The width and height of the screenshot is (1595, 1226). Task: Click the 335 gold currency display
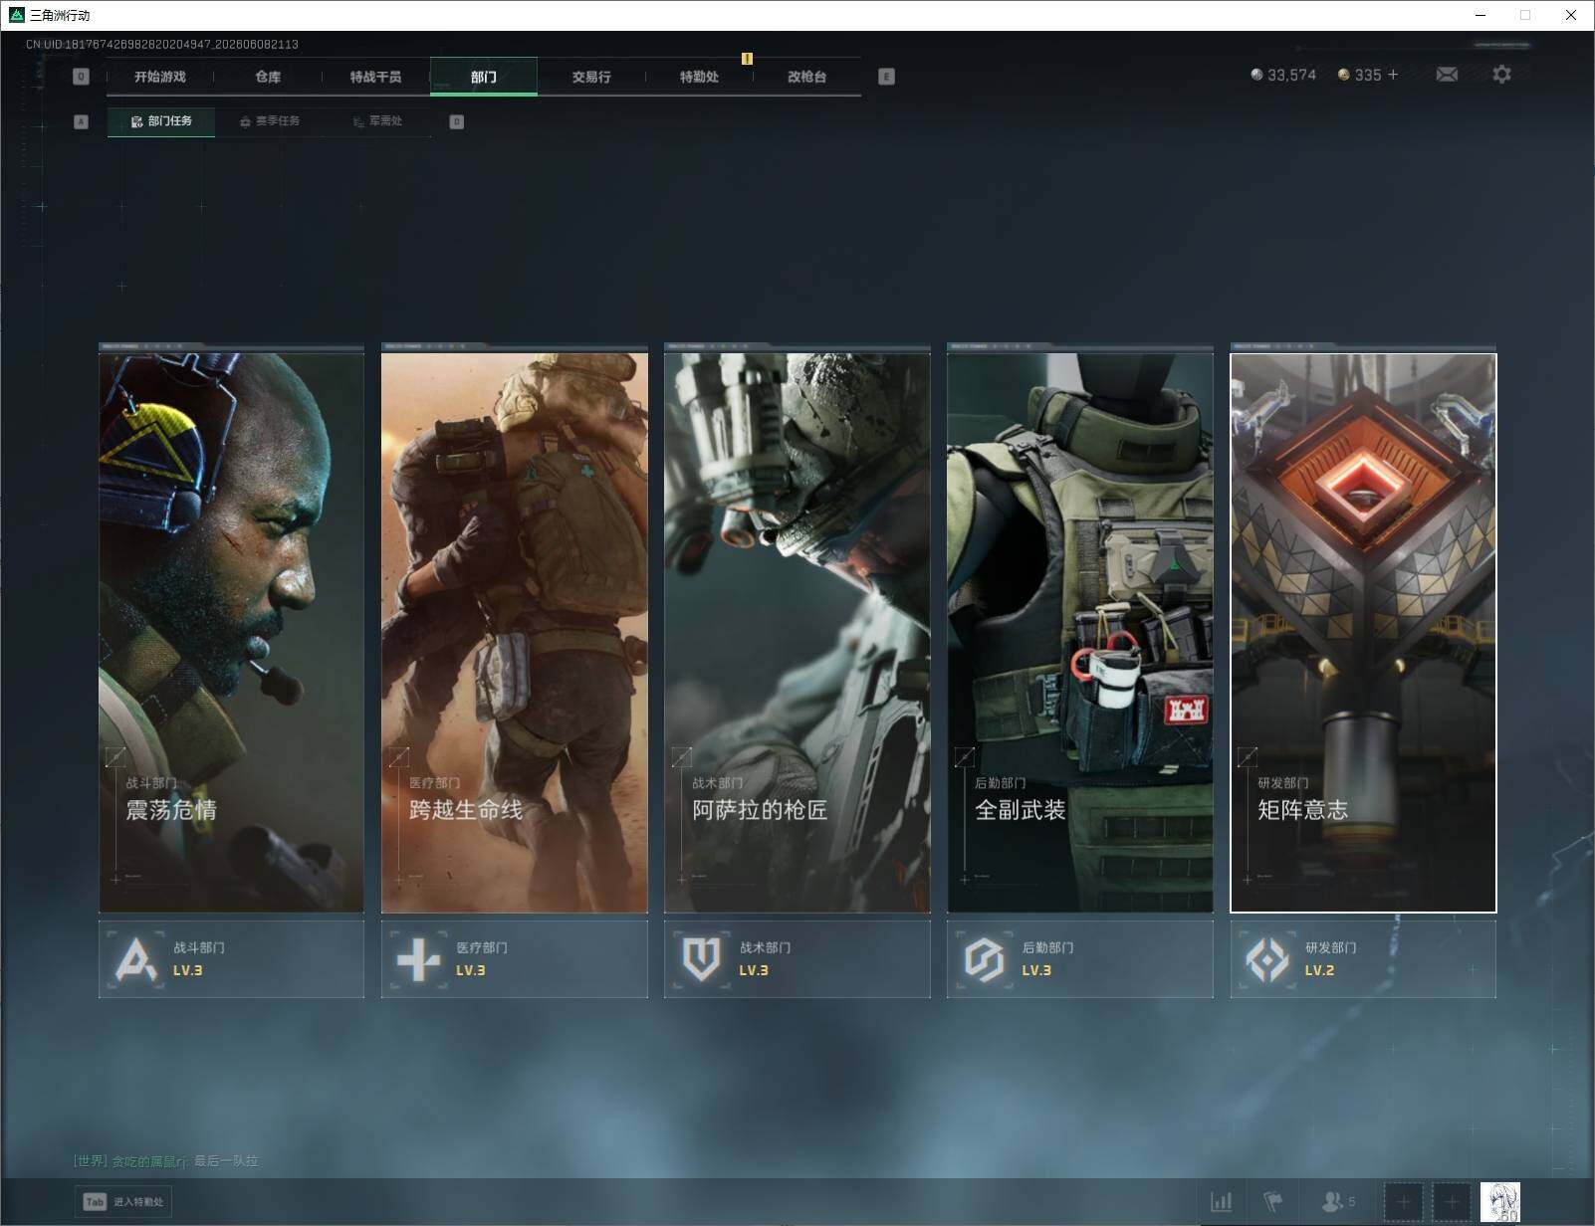(x=1359, y=75)
